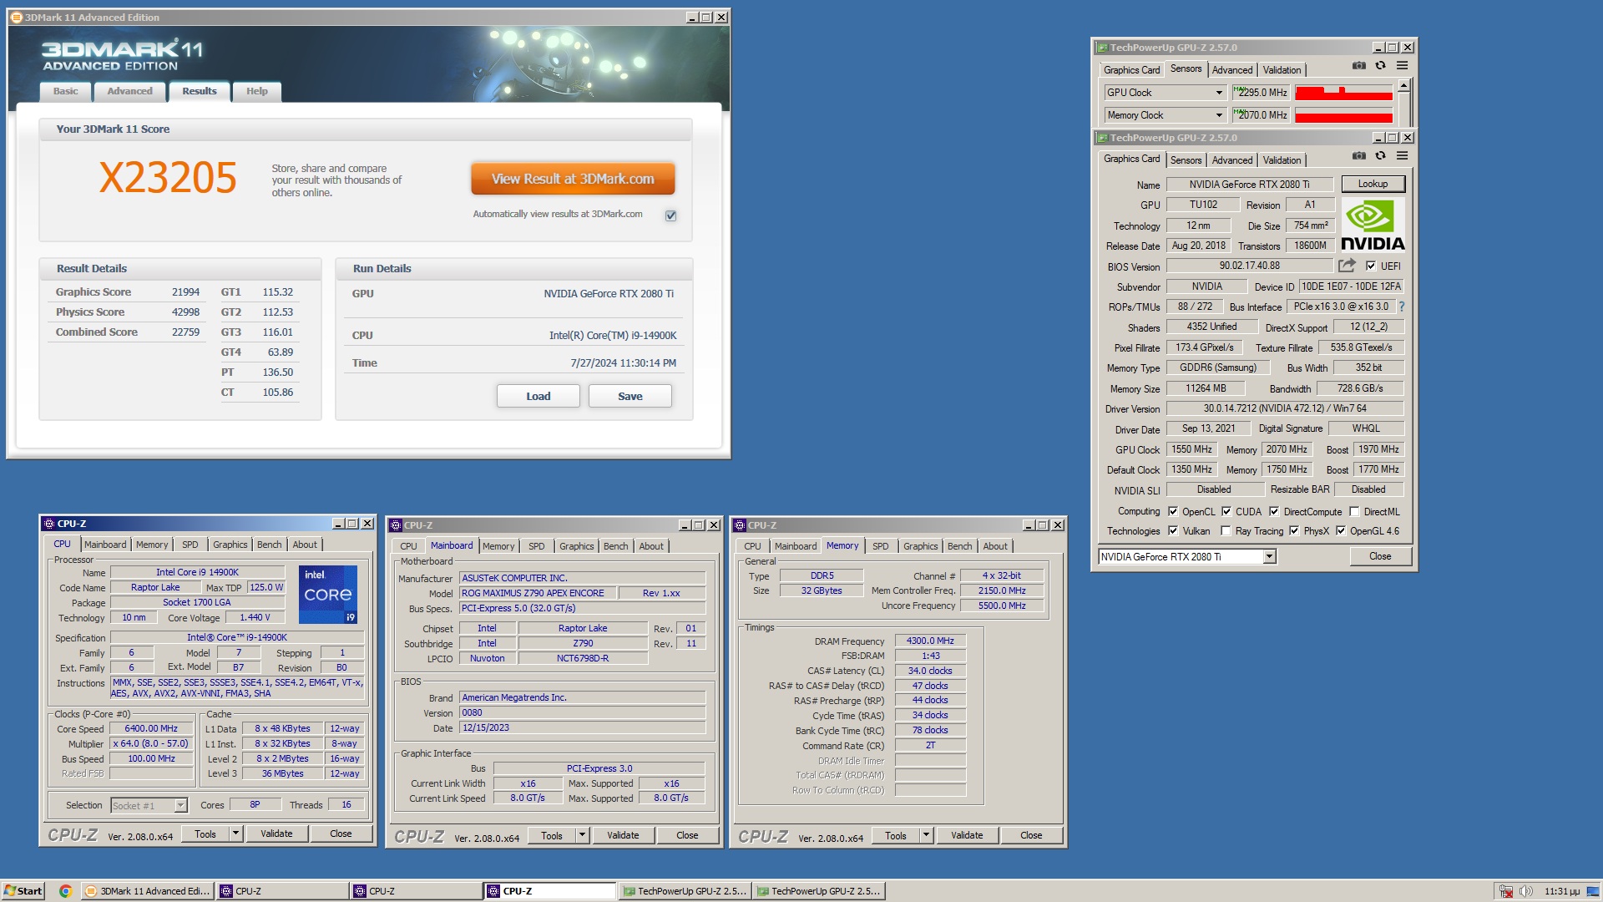Toggle the PhysX checkbox
Screen dimensions: 1603x902
click(1294, 531)
